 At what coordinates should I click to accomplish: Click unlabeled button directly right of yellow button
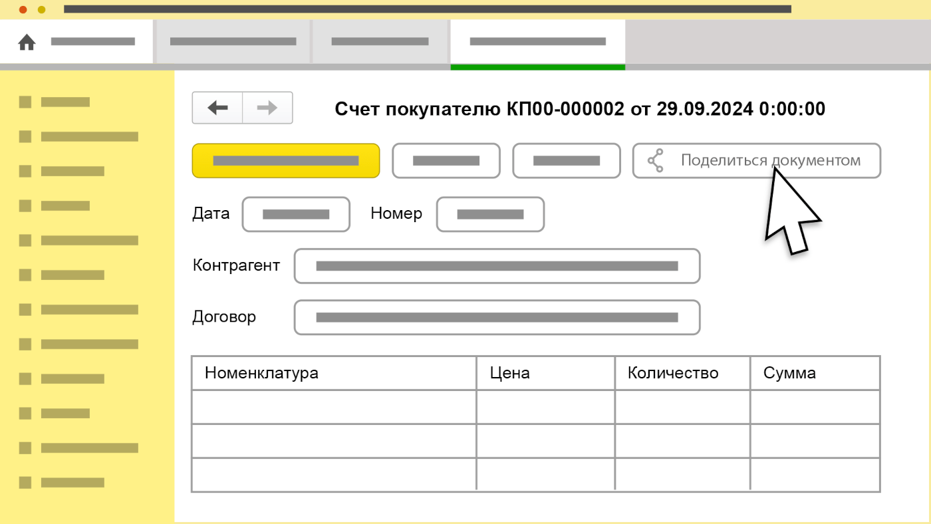tap(446, 160)
